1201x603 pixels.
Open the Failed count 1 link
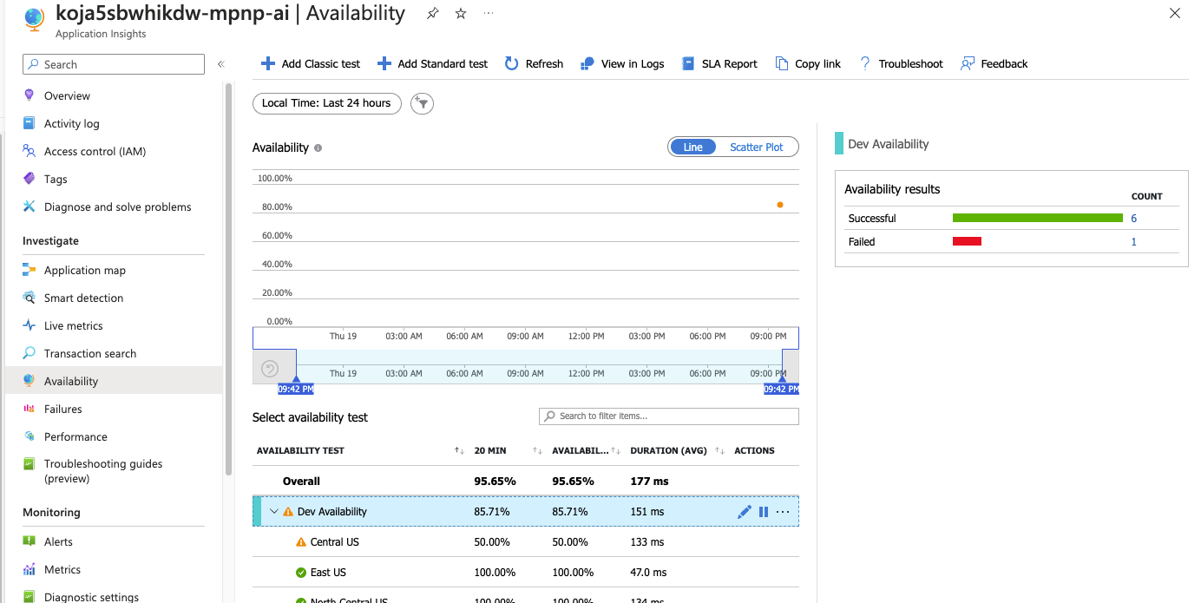1133,242
